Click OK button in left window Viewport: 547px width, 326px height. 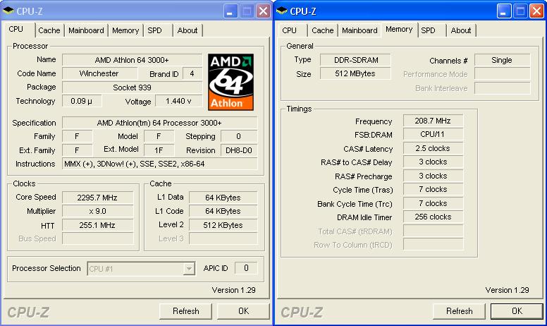[243, 311]
